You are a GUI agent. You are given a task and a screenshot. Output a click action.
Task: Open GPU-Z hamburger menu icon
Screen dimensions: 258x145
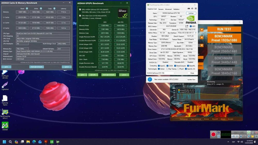click(196, 8)
